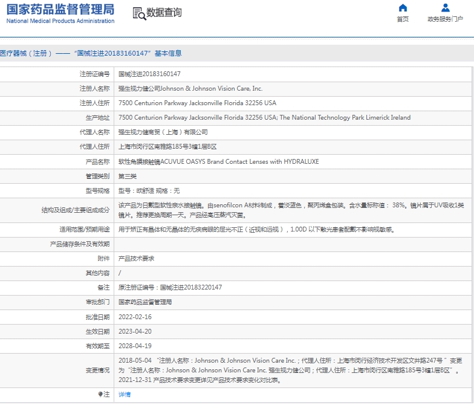474x405 pixels.
Task: Click the note bullet icon beside 注
Action: (x=100, y=394)
